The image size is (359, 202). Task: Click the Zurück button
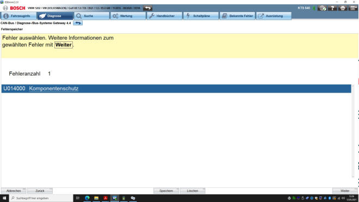click(40, 191)
